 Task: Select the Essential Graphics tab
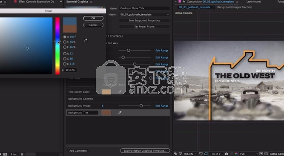77,2
